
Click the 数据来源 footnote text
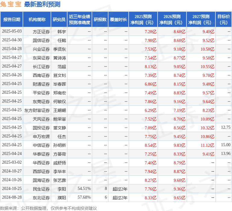point(49,208)
